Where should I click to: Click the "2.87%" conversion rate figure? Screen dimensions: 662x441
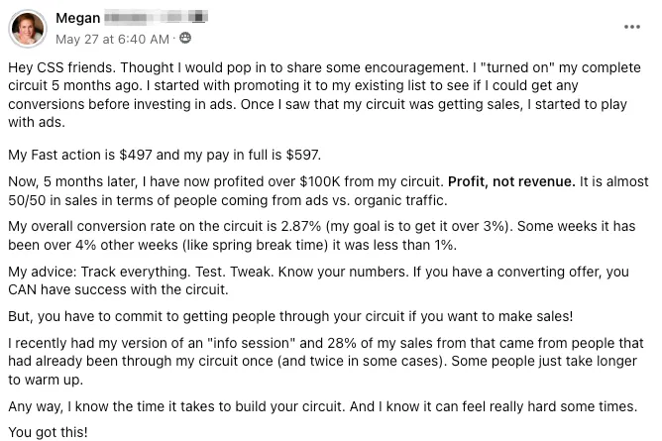pyautogui.click(x=300, y=226)
